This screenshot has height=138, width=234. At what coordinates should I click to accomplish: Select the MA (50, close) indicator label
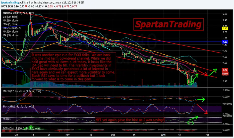click(x=11, y=35)
